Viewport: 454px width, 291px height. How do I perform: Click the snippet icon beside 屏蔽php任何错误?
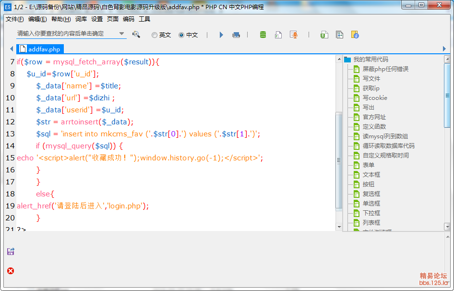(x=357, y=69)
